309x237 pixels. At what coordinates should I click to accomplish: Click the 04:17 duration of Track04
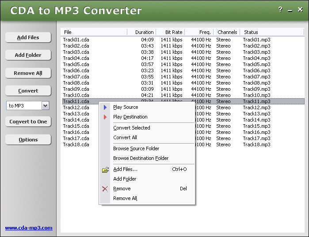point(147,58)
